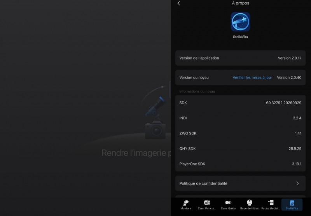This screenshot has width=311, height=216.
Task: Click ZWO SDK version 1.41
Action: point(298,133)
